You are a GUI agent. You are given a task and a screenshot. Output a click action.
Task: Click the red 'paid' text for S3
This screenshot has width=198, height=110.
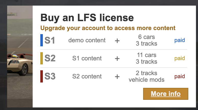coord(180,76)
